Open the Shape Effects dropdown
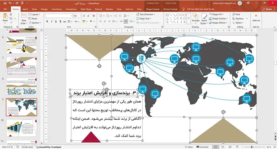This screenshot has width=277, height=149. pos(218,23)
